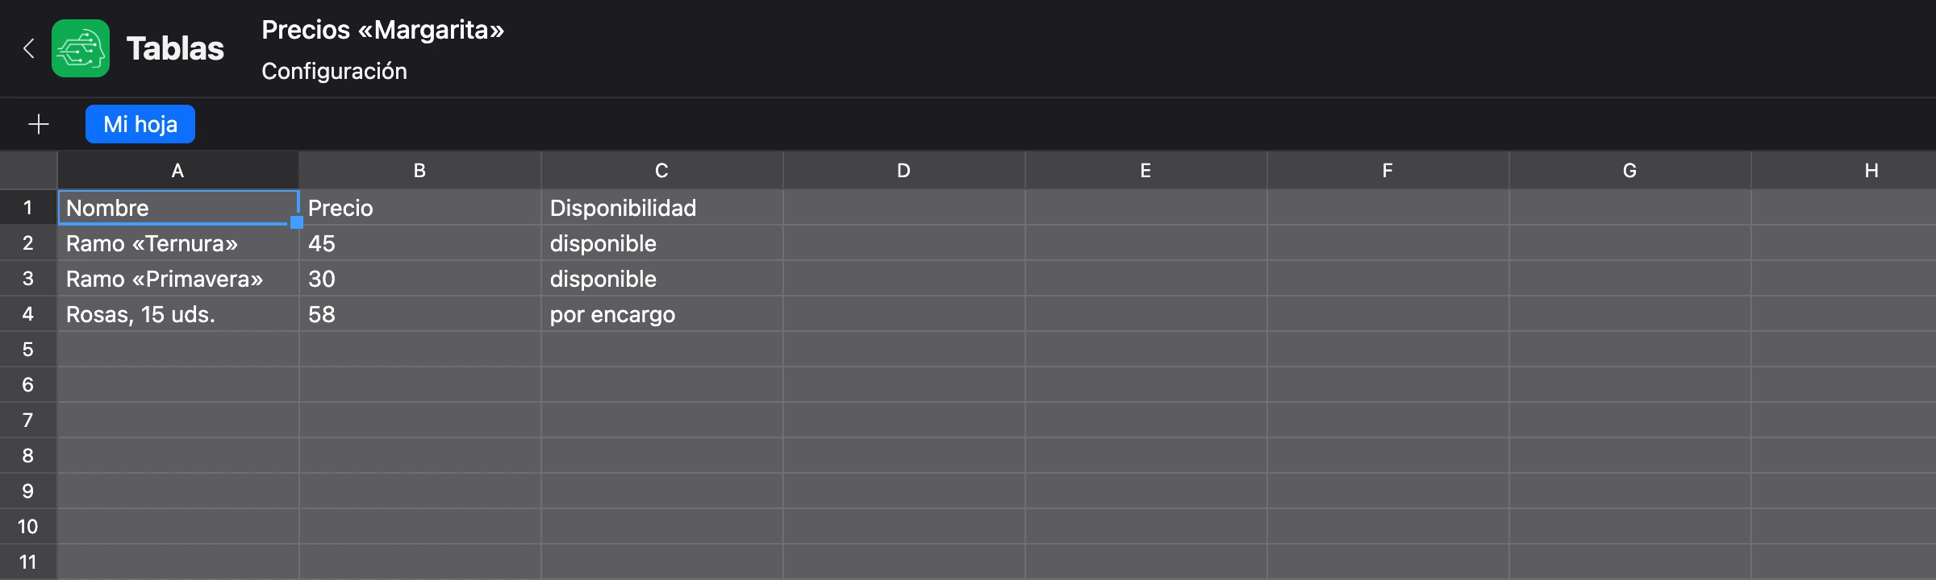Screen dimensions: 1936x580
Task: Select the Ramo «Ternura» cell
Action: tap(177, 243)
